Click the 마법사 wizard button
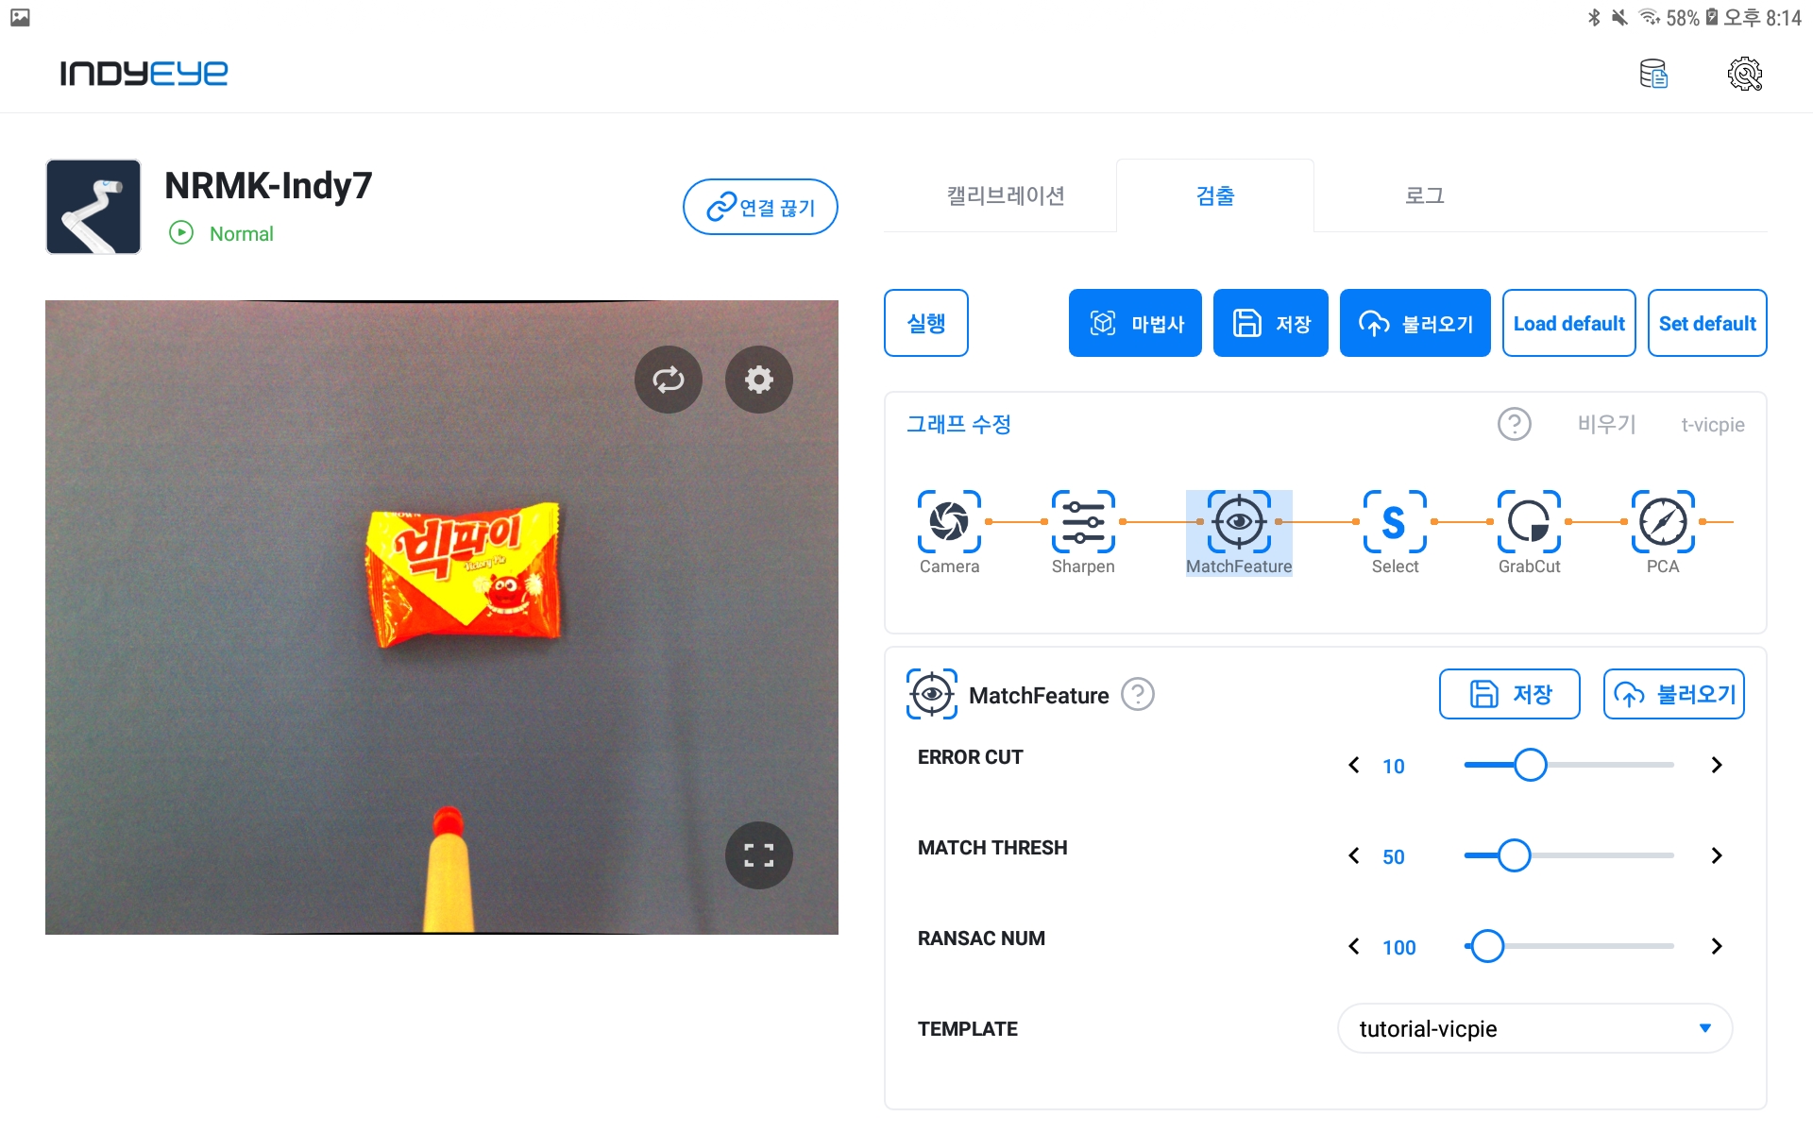 point(1135,323)
